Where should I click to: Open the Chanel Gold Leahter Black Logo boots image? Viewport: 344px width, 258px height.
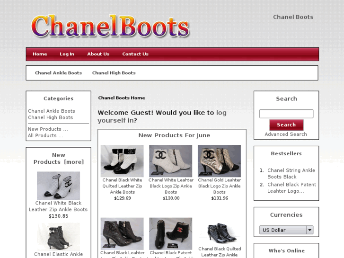coord(220,161)
